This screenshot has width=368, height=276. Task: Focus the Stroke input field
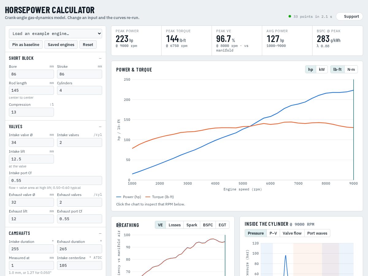pos(79,74)
